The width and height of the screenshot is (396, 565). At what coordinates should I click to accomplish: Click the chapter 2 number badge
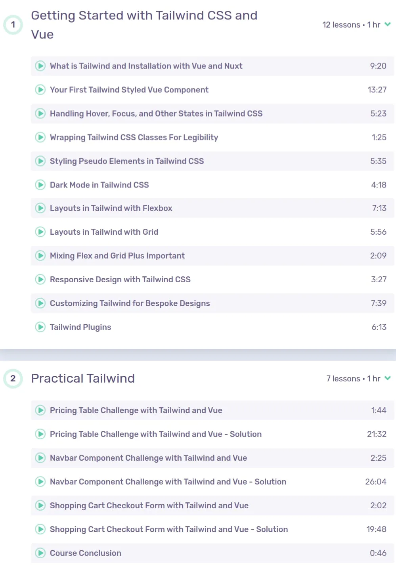click(13, 378)
